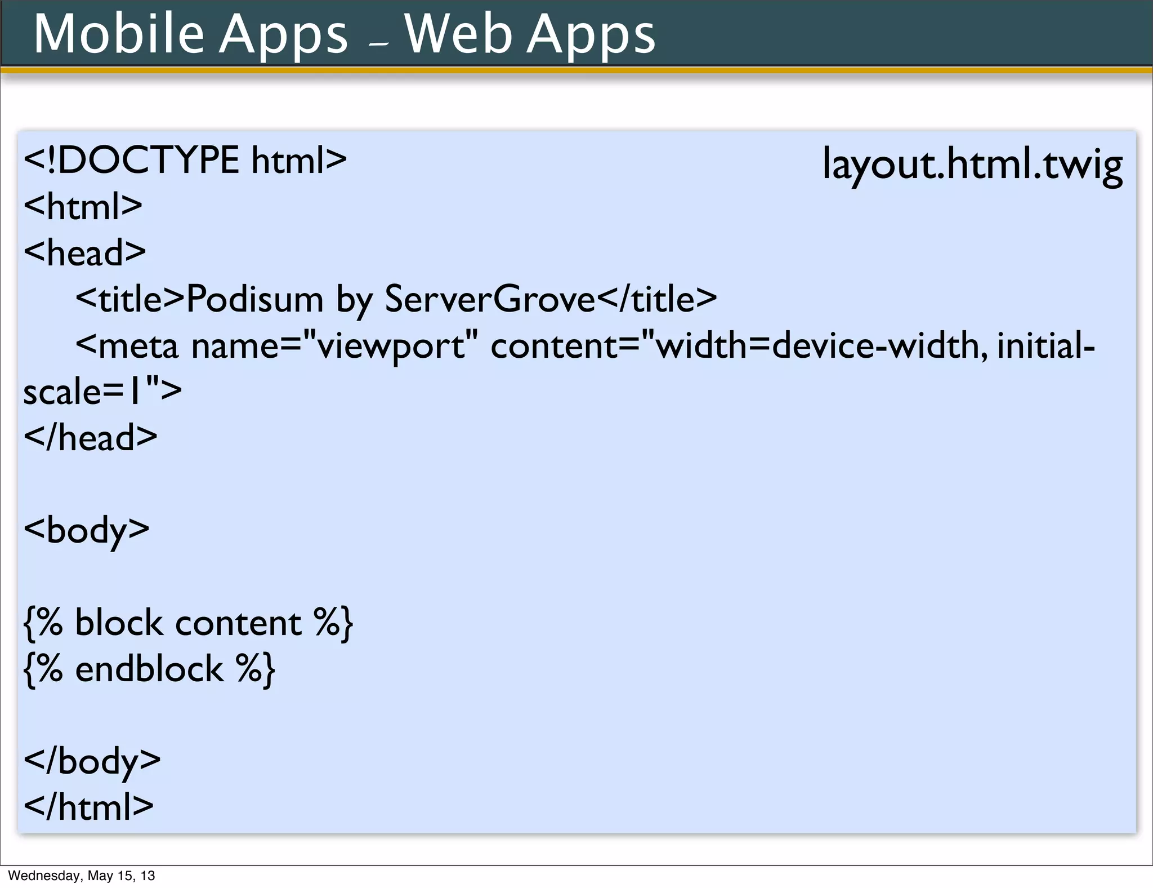Click the closing '</head>' tag
Viewport: 1153px width, 888px height.
click(91, 437)
